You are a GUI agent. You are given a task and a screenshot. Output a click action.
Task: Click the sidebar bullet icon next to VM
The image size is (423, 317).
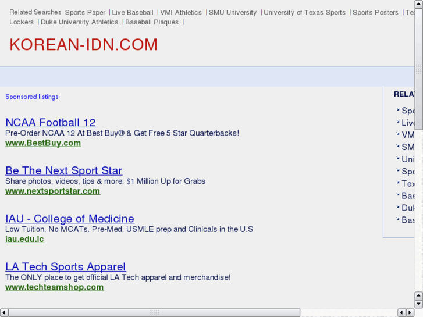pyautogui.click(x=397, y=134)
